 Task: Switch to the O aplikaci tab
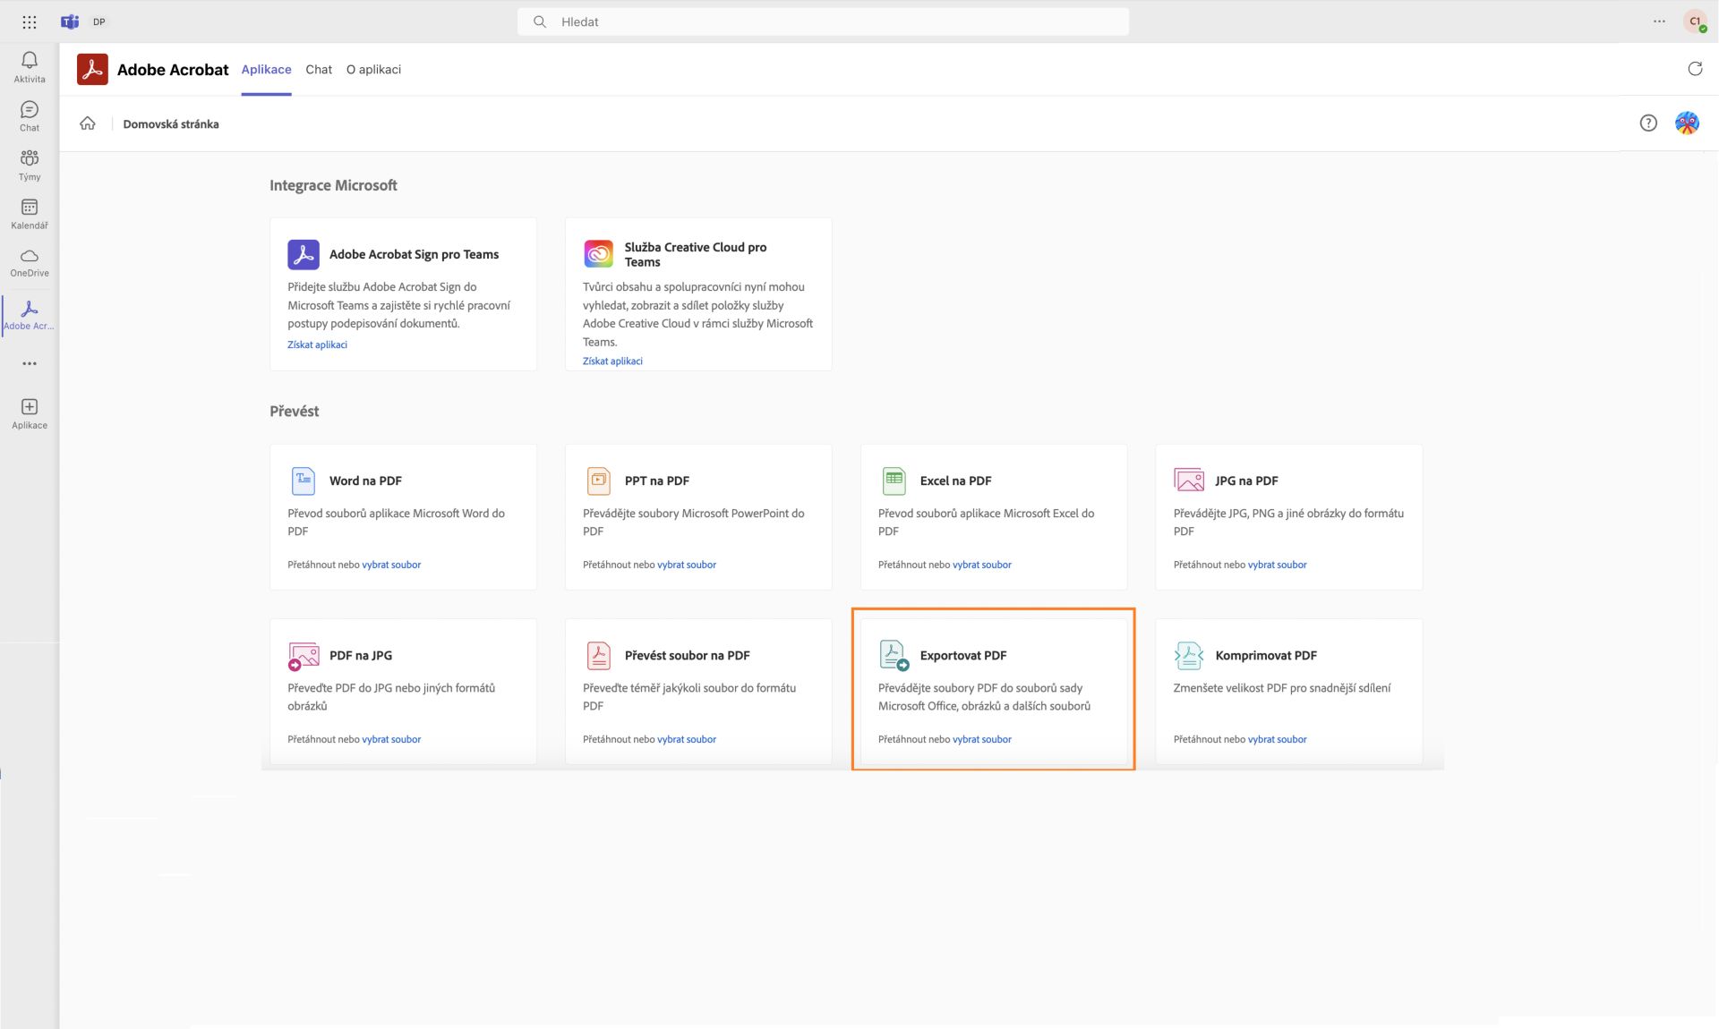[373, 69]
